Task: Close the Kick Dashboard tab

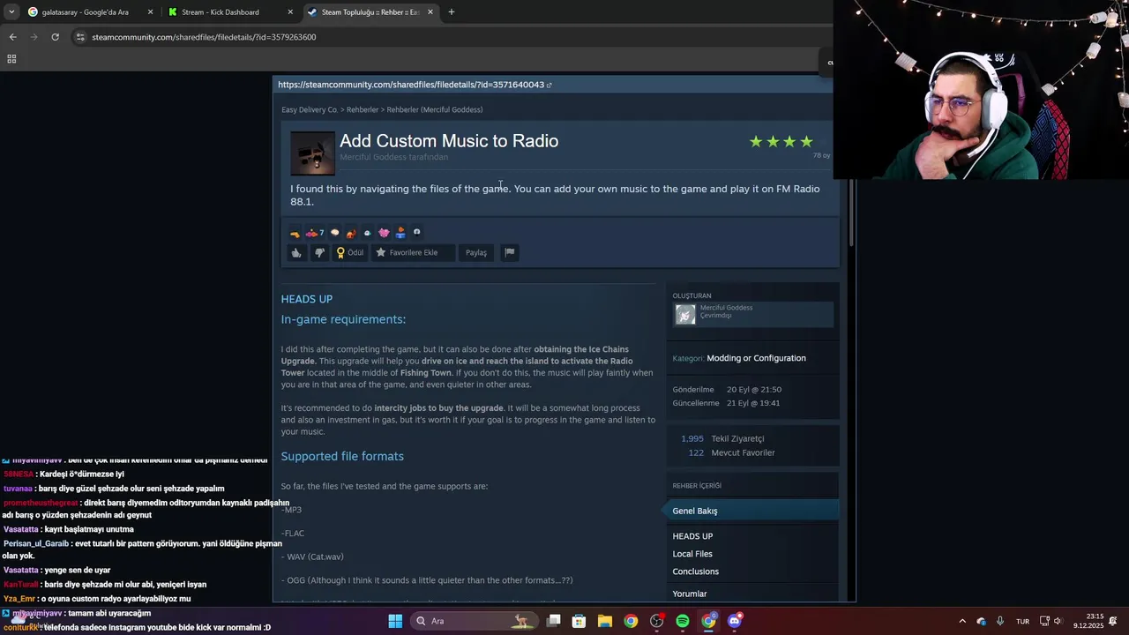Action: tap(290, 12)
